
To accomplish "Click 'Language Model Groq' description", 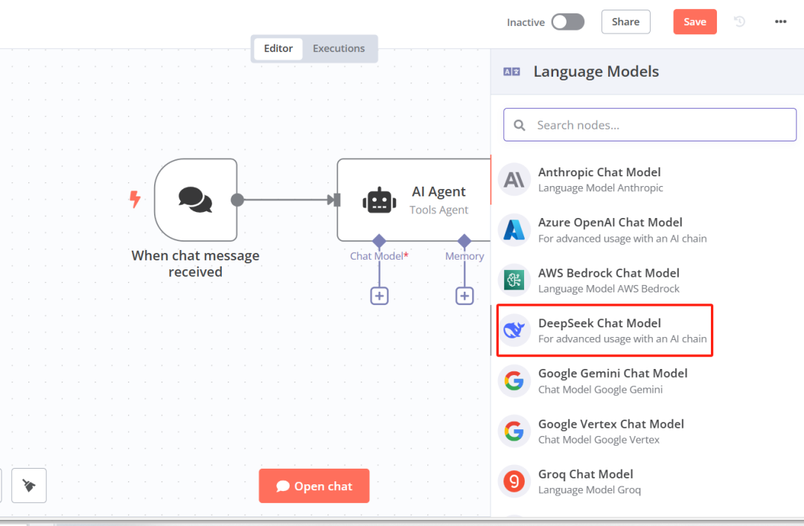I will (x=590, y=490).
